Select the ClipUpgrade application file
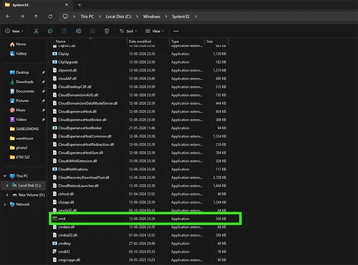 pos(139,62)
